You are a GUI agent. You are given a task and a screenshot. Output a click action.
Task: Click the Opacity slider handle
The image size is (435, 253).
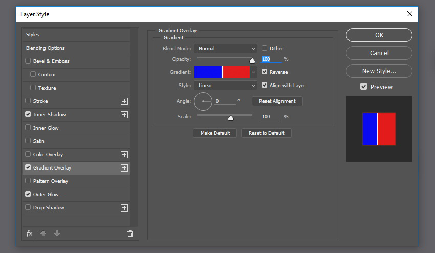[252, 60]
